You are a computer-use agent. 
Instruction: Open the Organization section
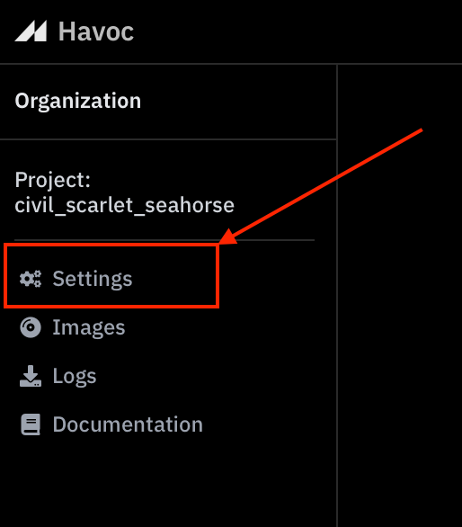(78, 101)
